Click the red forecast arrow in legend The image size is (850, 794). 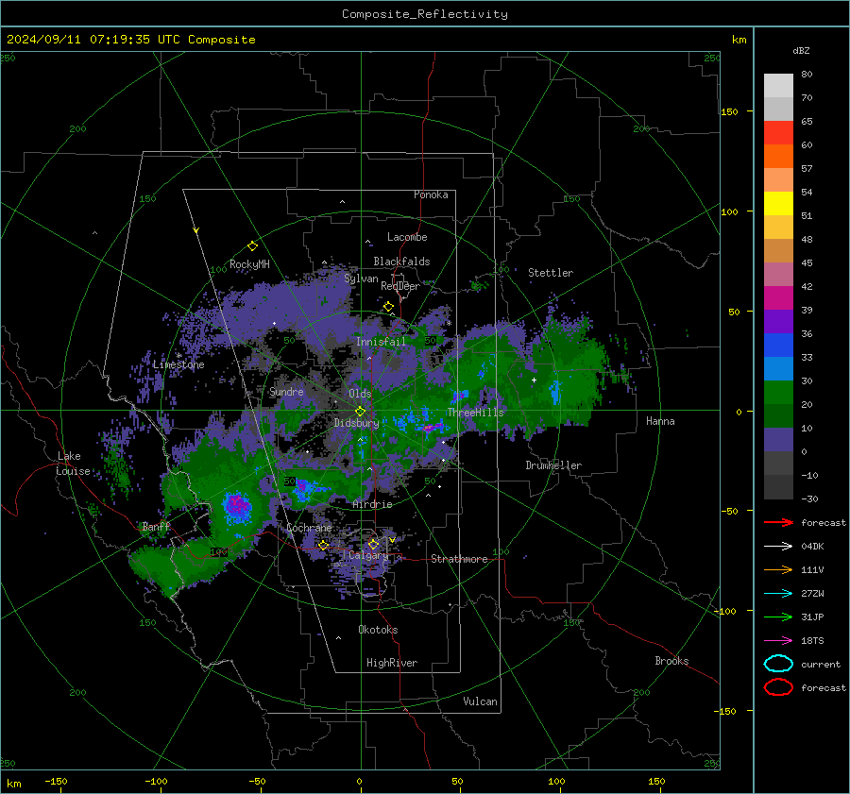tap(778, 522)
